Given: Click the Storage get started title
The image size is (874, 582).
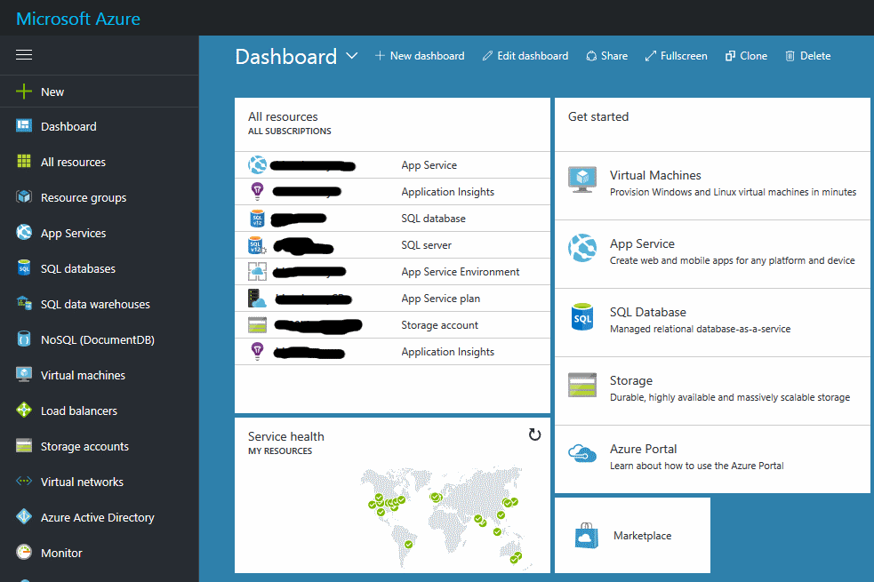Looking at the screenshot, I should [631, 380].
